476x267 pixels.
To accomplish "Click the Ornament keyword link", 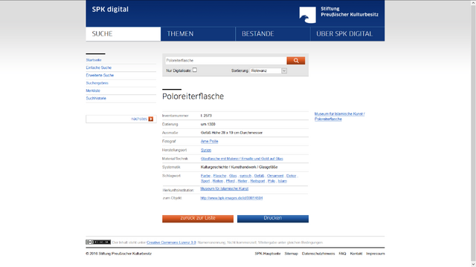I will pos(275,176).
